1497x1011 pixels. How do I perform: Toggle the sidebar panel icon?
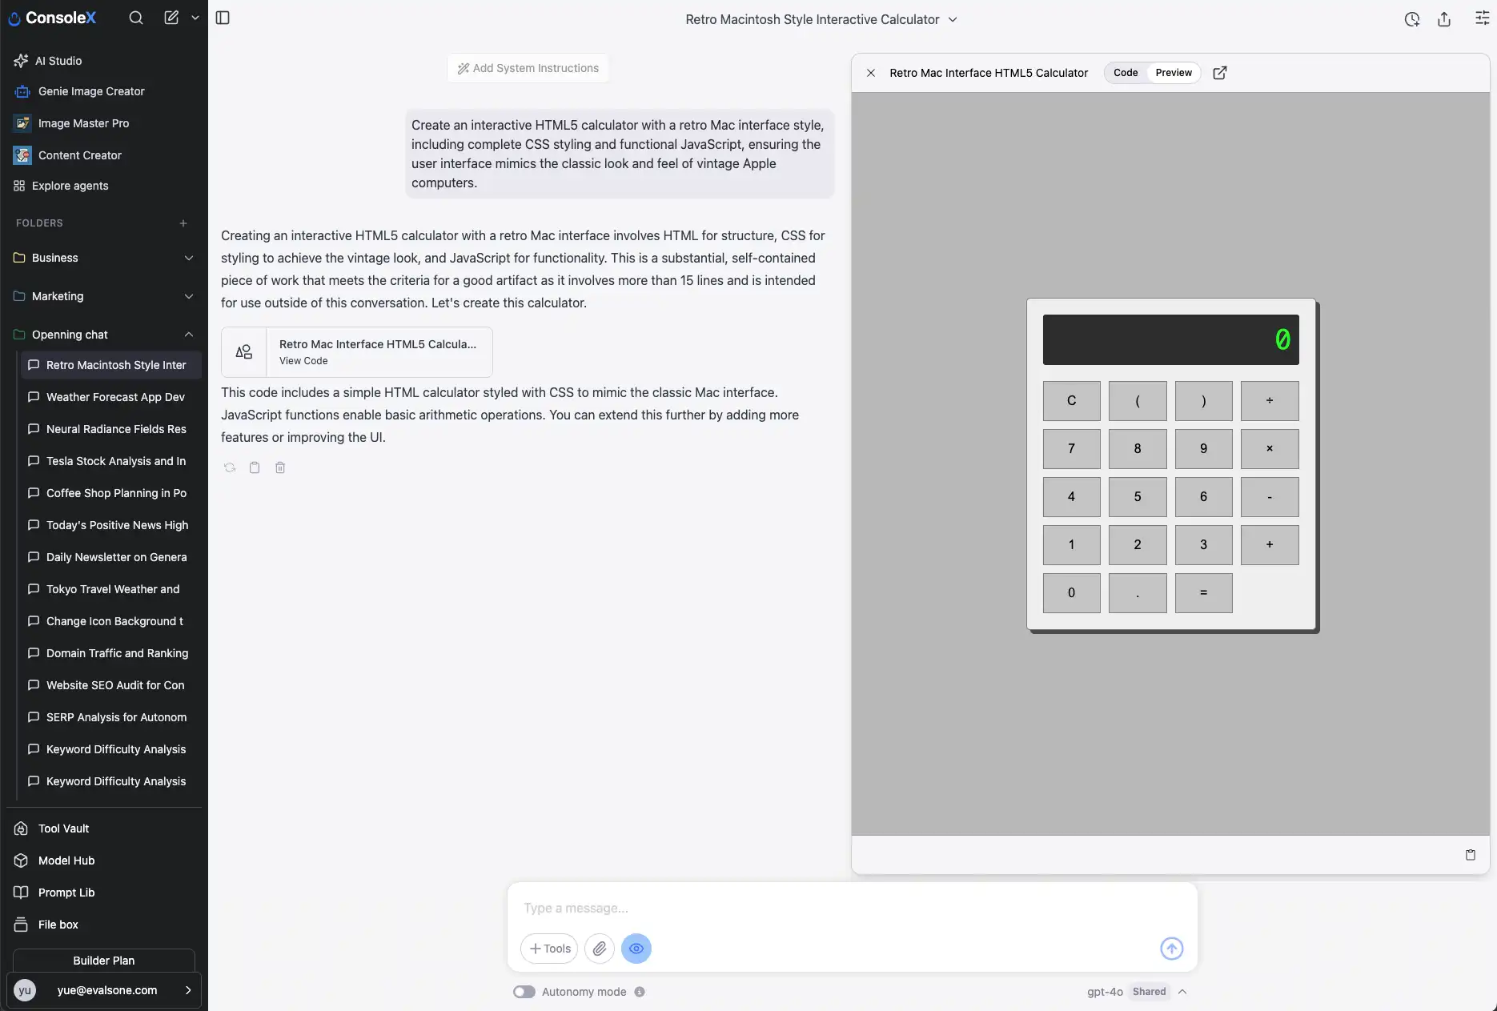click(x=223, y=18)
